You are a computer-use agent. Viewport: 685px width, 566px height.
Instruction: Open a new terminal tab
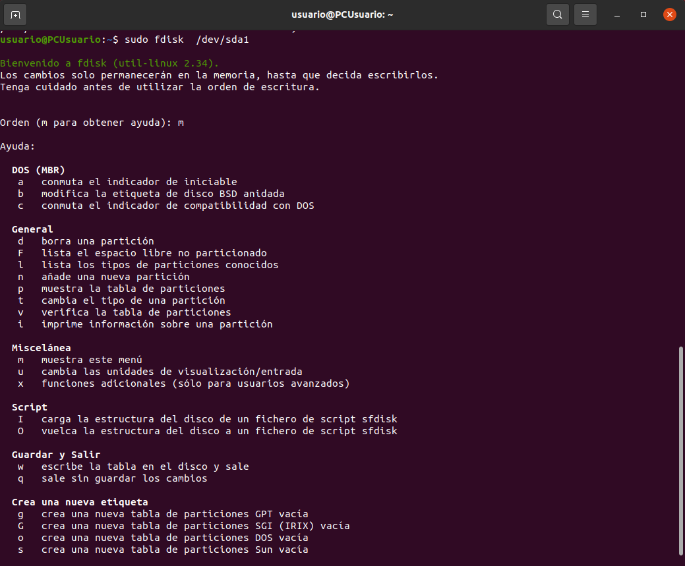click(x=15, y=14)
